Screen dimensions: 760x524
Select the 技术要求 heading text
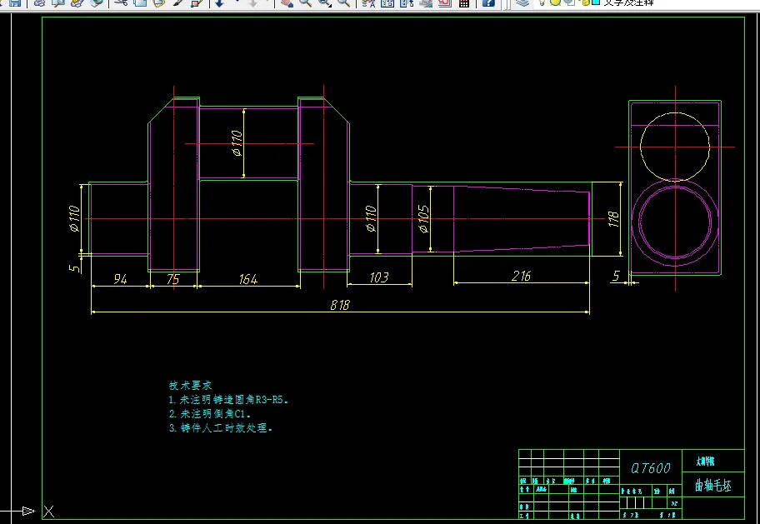tap(191, 386)
